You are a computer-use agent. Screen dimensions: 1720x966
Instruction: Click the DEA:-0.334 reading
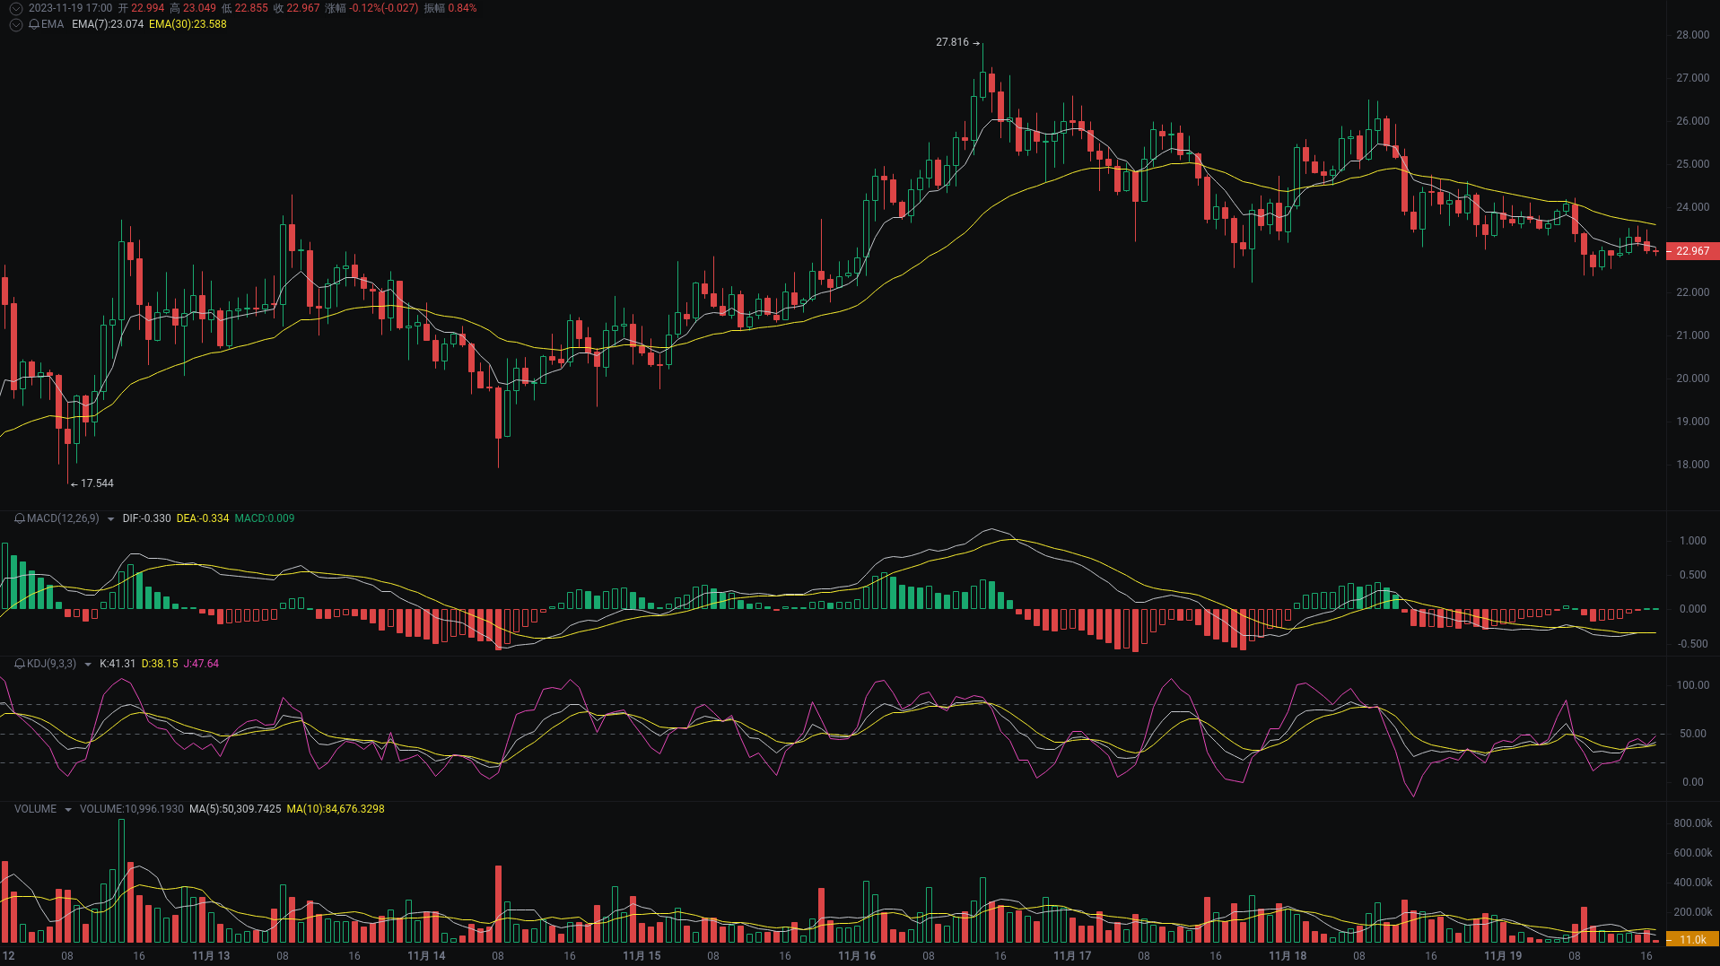coord(203,518)
